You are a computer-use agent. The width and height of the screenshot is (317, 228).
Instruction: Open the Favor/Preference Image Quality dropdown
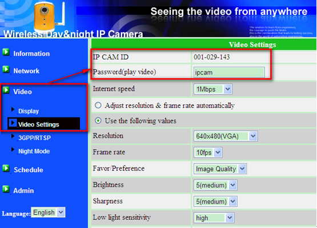[220, 169]
